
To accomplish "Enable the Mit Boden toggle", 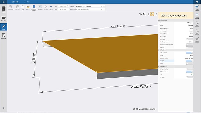I will pos(189,77).
